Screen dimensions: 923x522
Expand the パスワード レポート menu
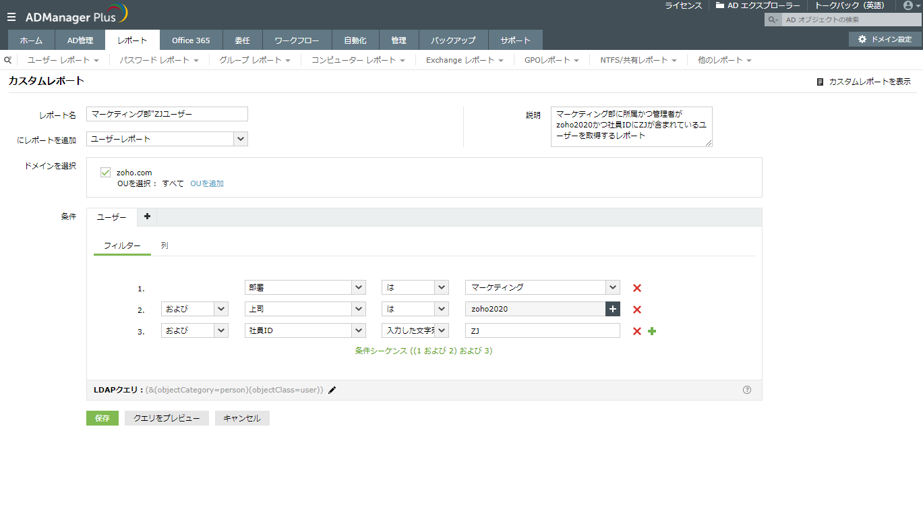(159, 60)
